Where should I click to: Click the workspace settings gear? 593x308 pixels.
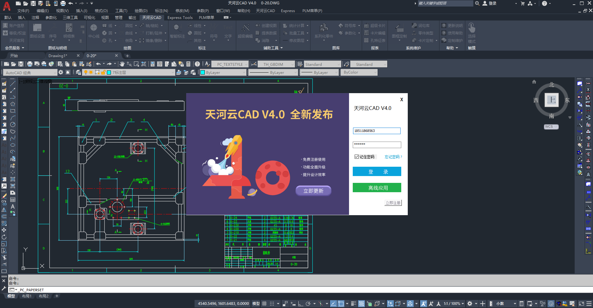(61, 72)
